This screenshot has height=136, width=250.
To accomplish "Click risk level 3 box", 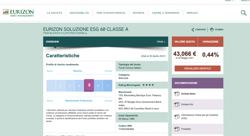I will 70,86.
